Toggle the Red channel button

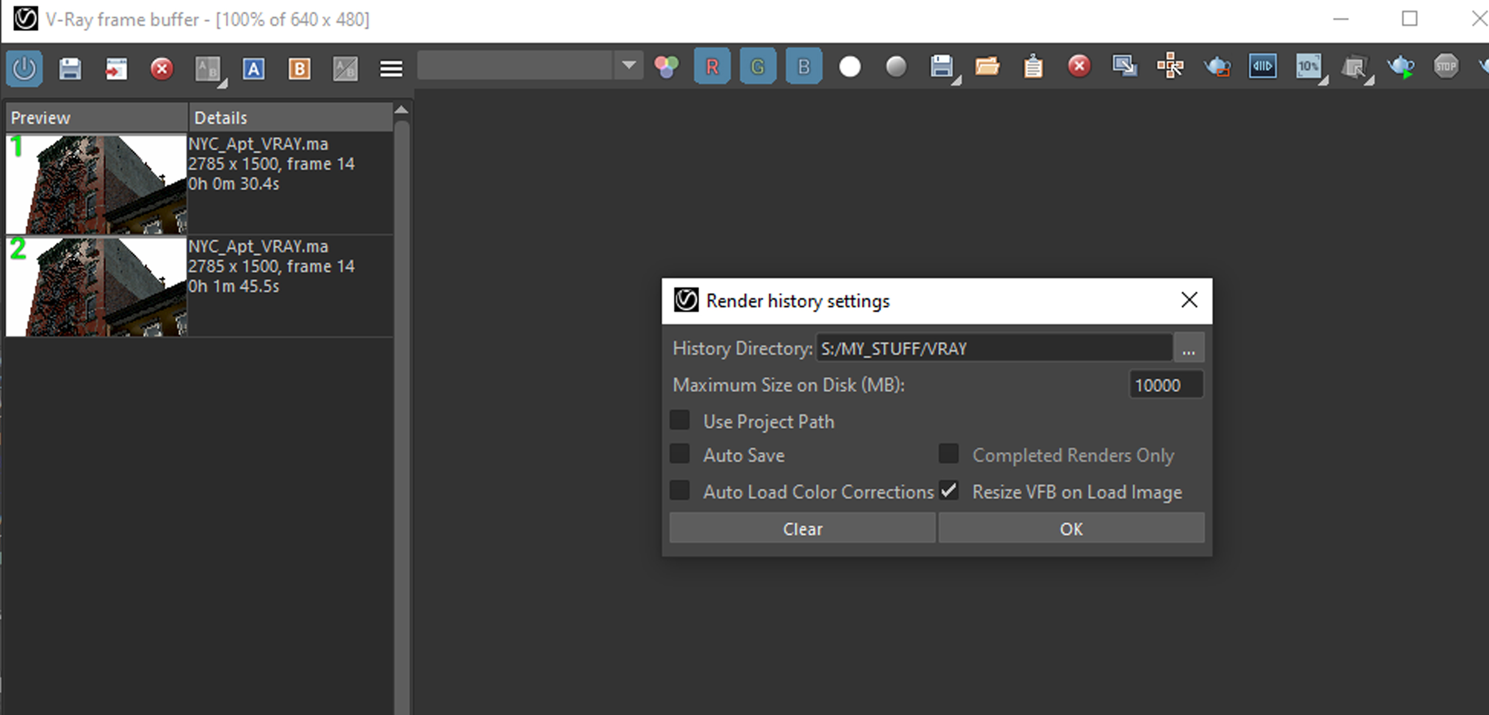[x=711, y=67]
